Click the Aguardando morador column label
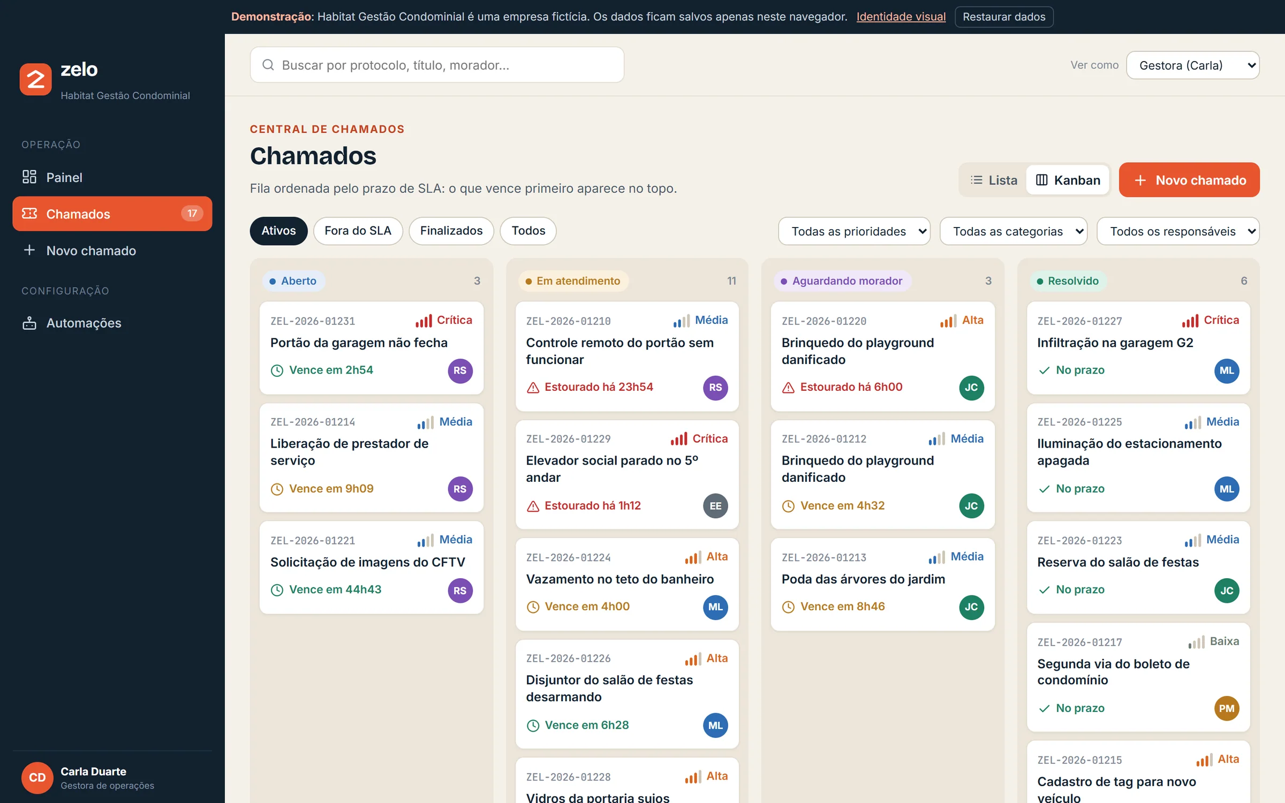The height and width of the screenshot is (803, 1285). (842, 281)
